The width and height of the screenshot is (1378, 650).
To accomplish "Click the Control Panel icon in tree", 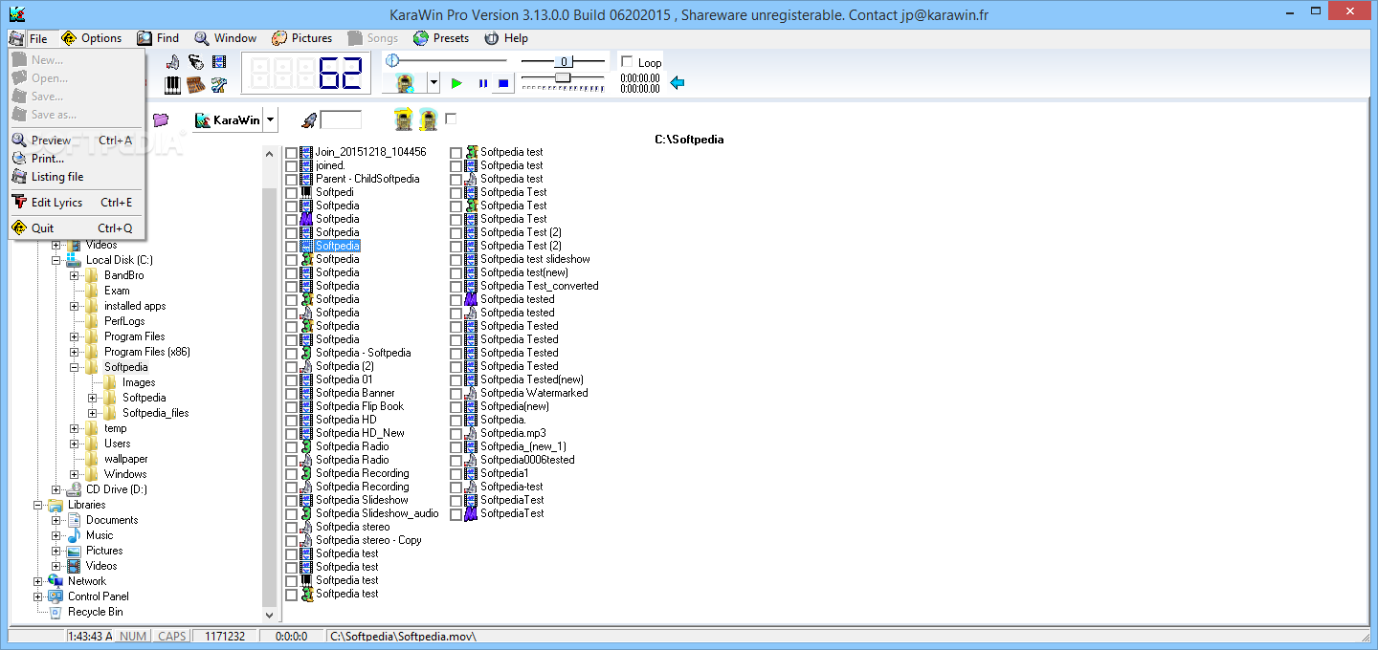I will (x=56, y=596).
